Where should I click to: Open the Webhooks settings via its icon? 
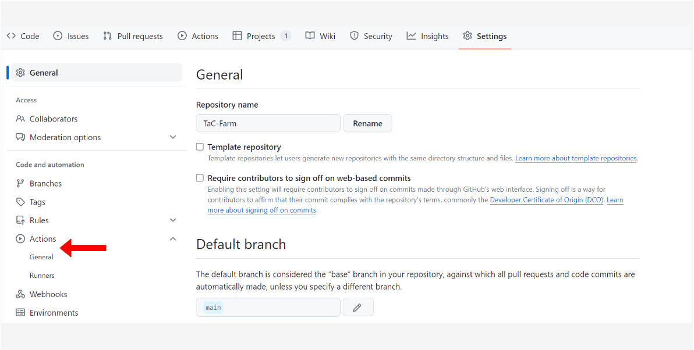click(x=20, y=294)
